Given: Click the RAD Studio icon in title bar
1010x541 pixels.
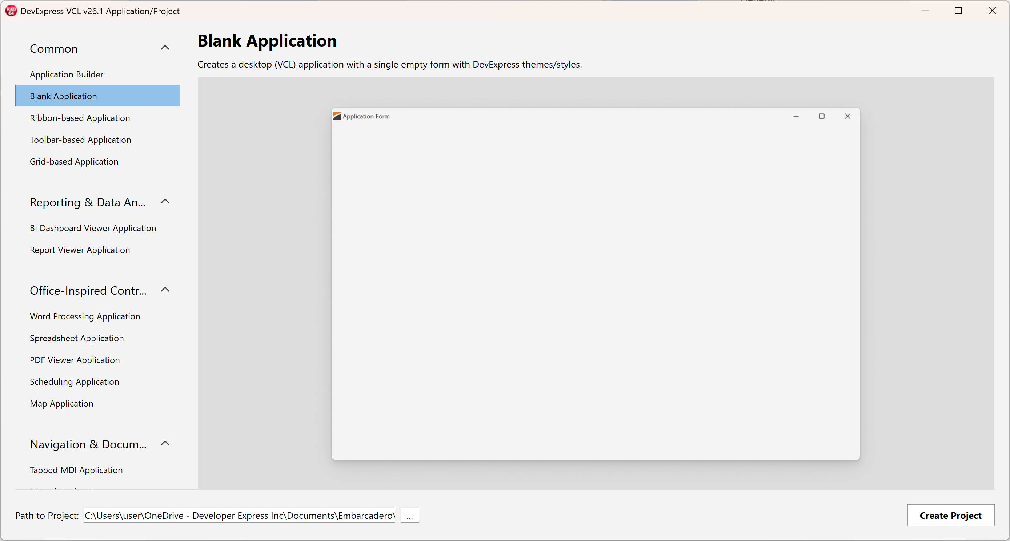Looking at the screenshot, I should 11,11.
